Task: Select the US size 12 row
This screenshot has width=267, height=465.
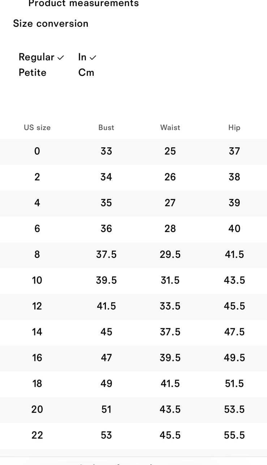Action: click(133, 306)
